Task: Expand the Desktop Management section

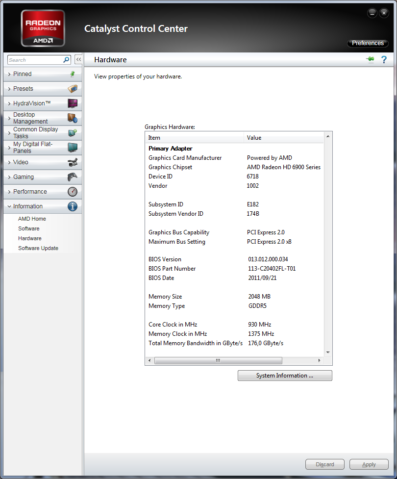Action: [43, 118]
